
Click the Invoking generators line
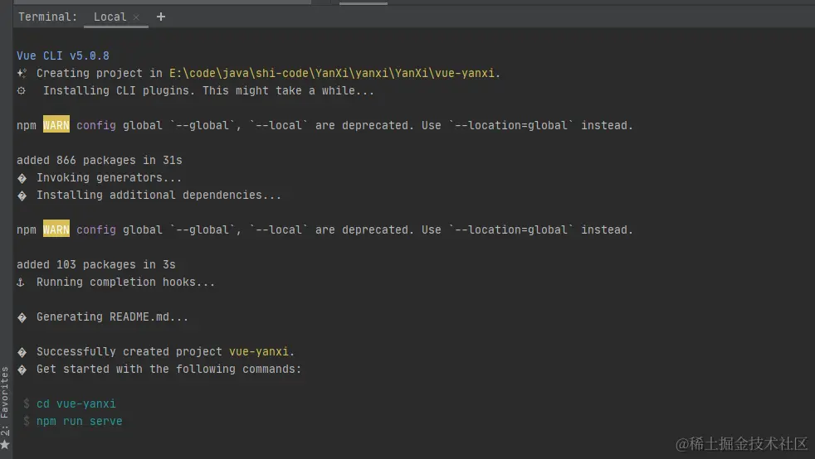pyautogui.click(x=100, y=178)
